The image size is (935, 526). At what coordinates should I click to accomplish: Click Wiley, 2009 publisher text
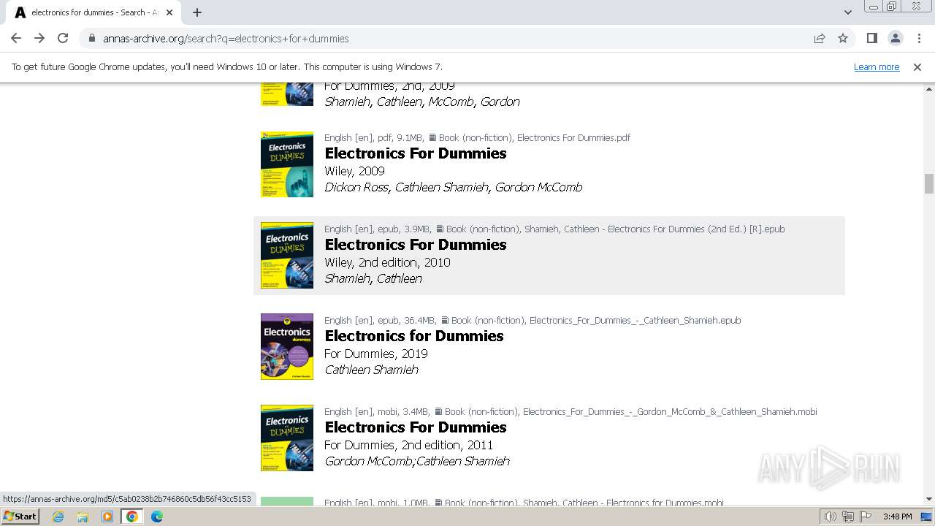pyautogui.click(x=354, y=171)
